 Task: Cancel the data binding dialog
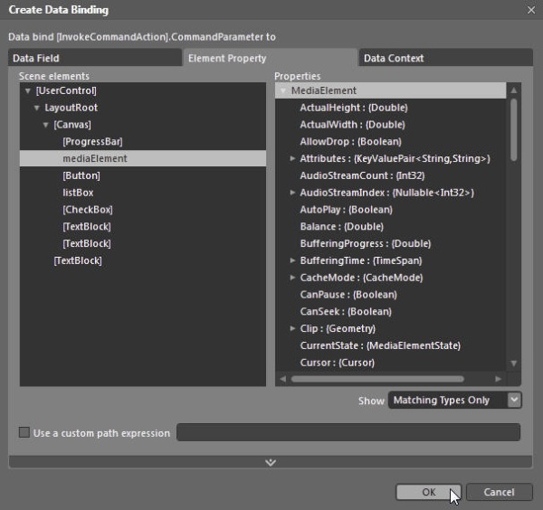[499, 492]
